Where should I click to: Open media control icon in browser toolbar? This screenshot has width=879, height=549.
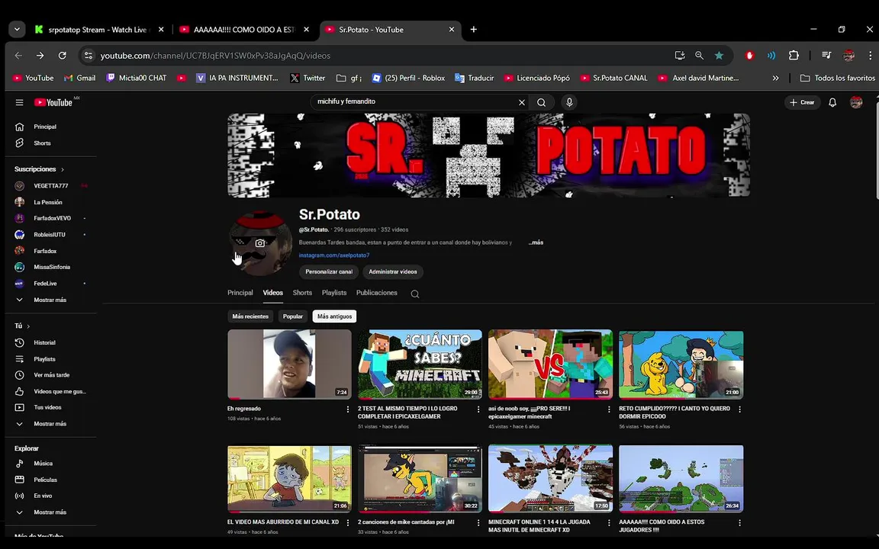click(x=826, y=56)
